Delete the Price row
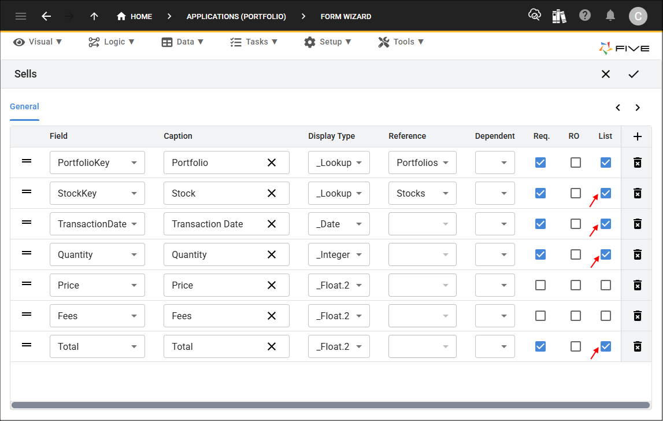This screenshot has width=663, height=421. tap(638, 285)
